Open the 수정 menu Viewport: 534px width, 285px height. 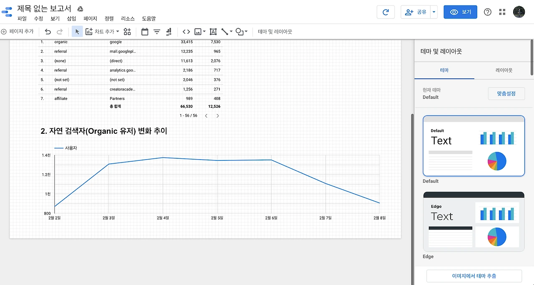coord(38,19)
